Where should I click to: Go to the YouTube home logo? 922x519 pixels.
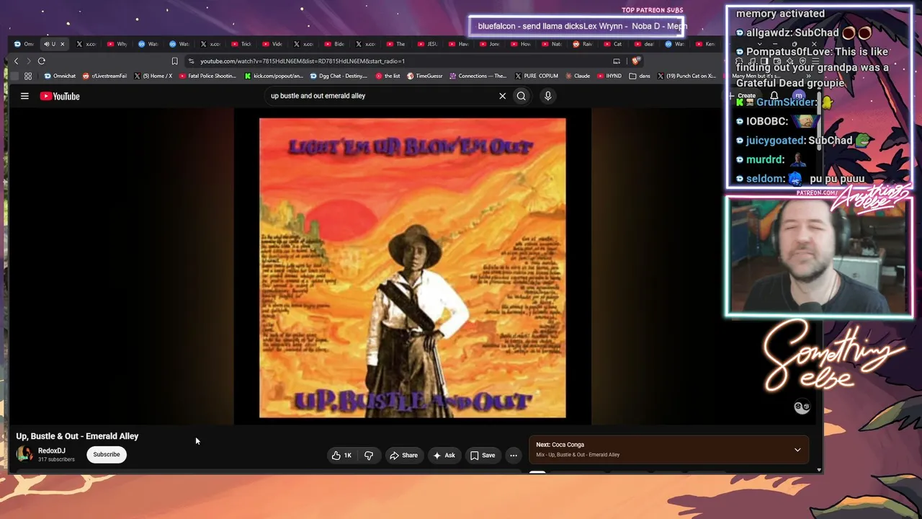point(60,96)
